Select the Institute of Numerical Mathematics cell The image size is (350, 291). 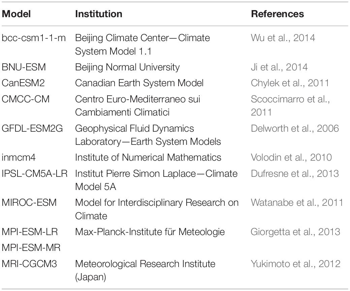click(x=148, y=157)
